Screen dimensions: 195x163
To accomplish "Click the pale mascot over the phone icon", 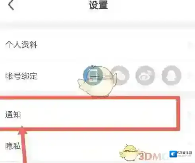I will point(97,81).
